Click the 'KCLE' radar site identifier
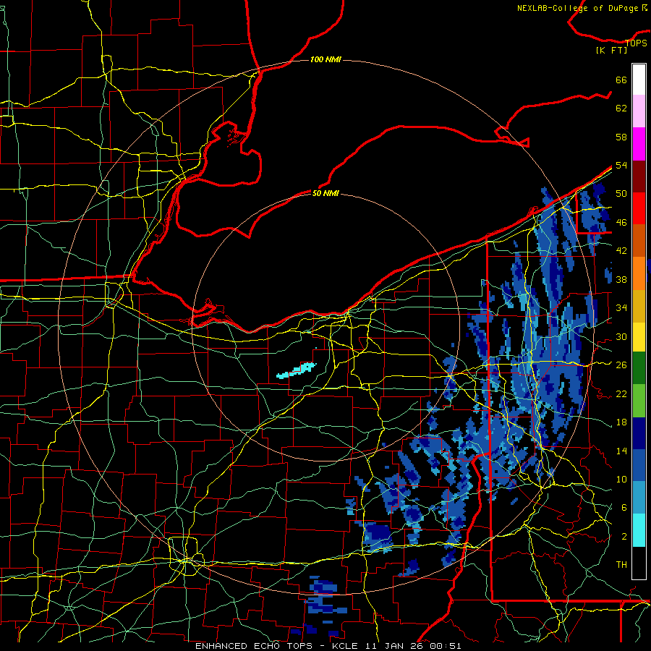This screenshot has width=651, height=651. coord(344,646)
